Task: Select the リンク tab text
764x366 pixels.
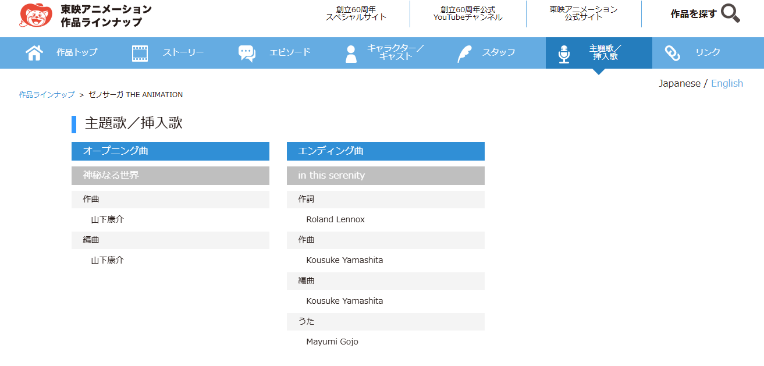Action: 708,52
